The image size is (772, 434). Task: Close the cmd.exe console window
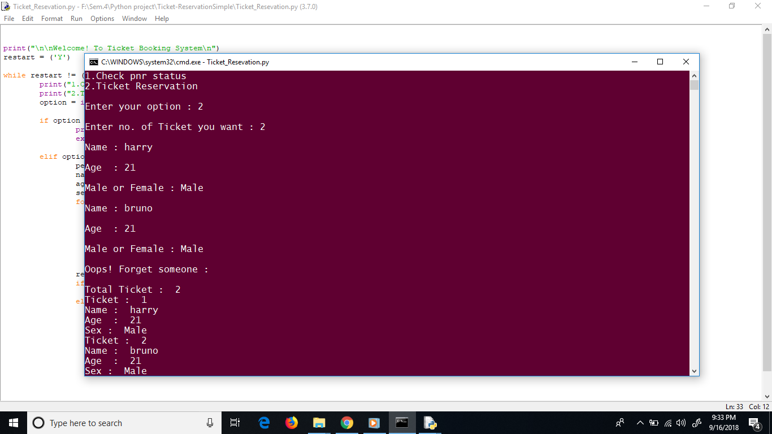click(x=686, y=62)
